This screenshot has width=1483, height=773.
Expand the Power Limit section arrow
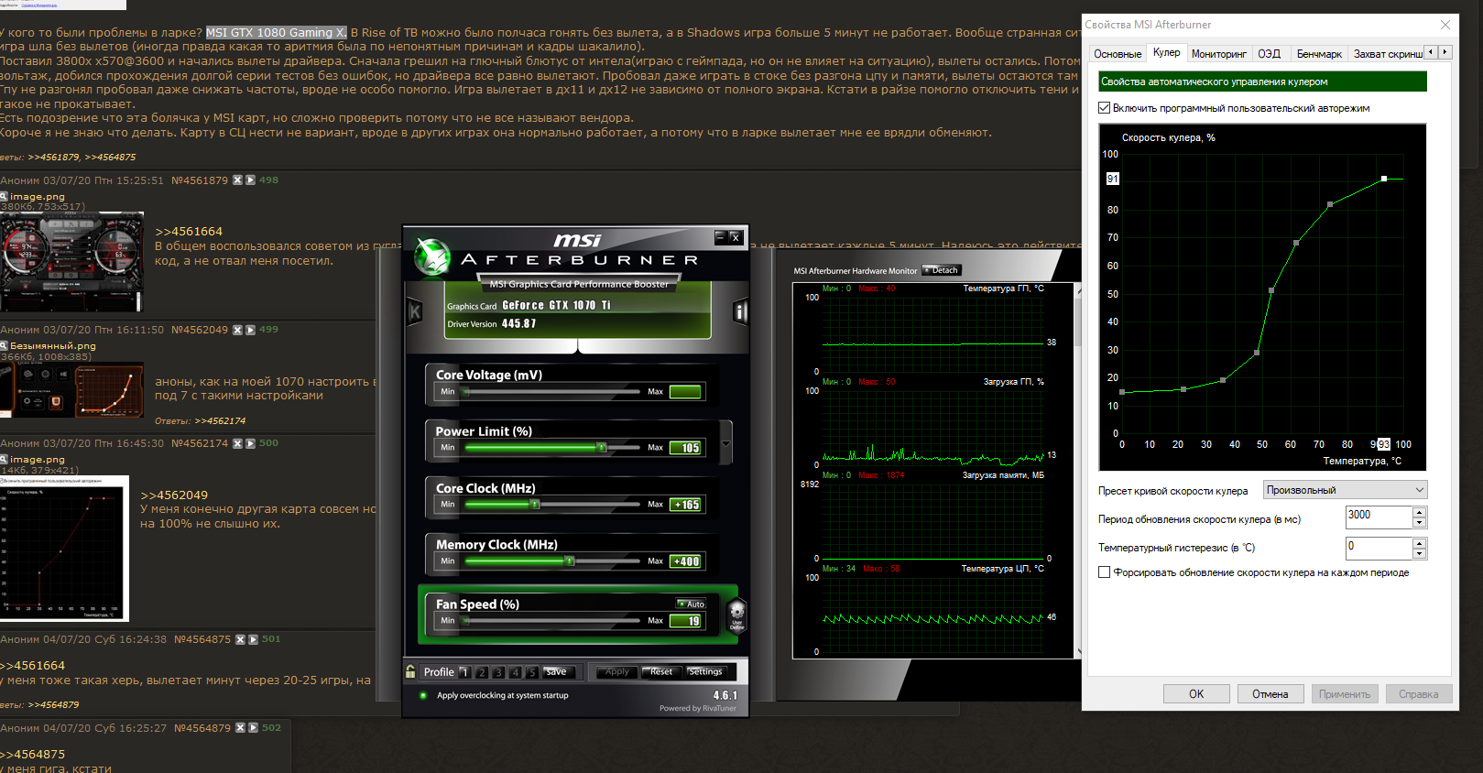click(726, 444)
